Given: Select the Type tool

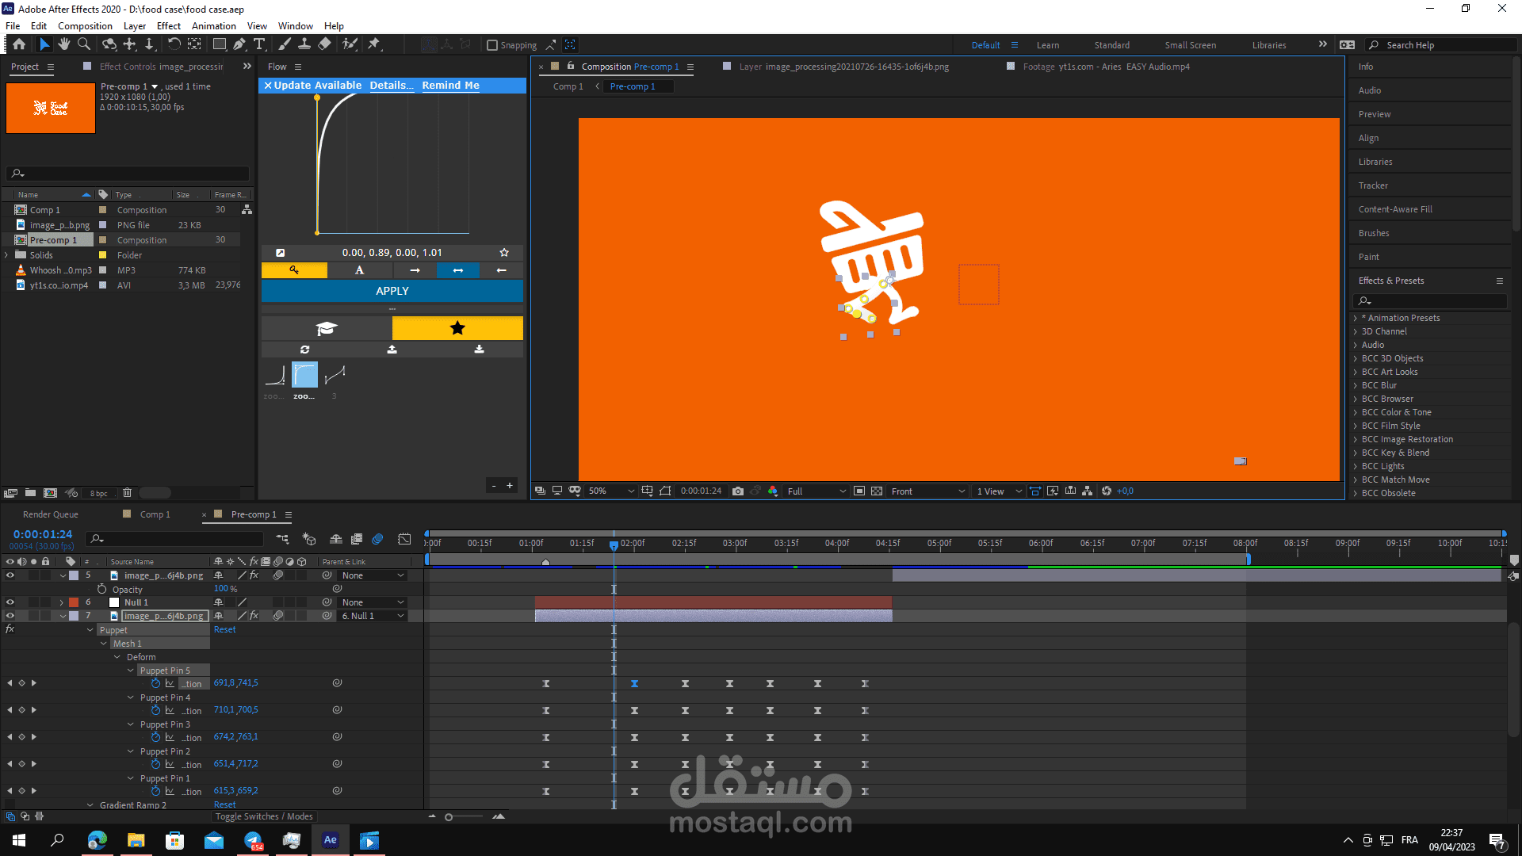Looking at the screenshot, I should [x=259, y=44].
